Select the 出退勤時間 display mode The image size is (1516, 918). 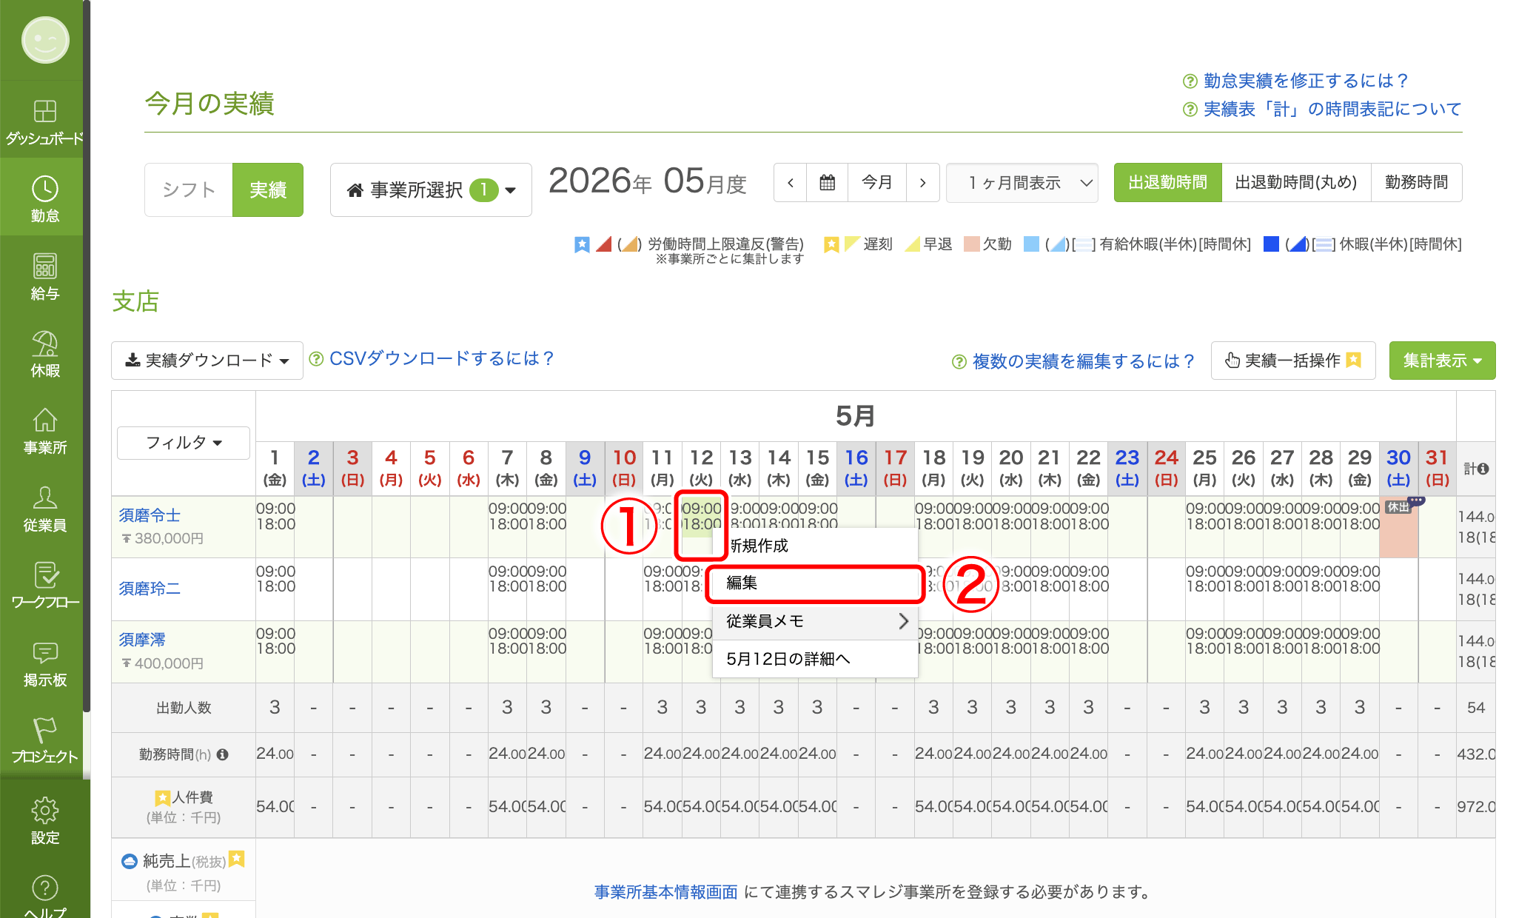(x=1167, y=182)
